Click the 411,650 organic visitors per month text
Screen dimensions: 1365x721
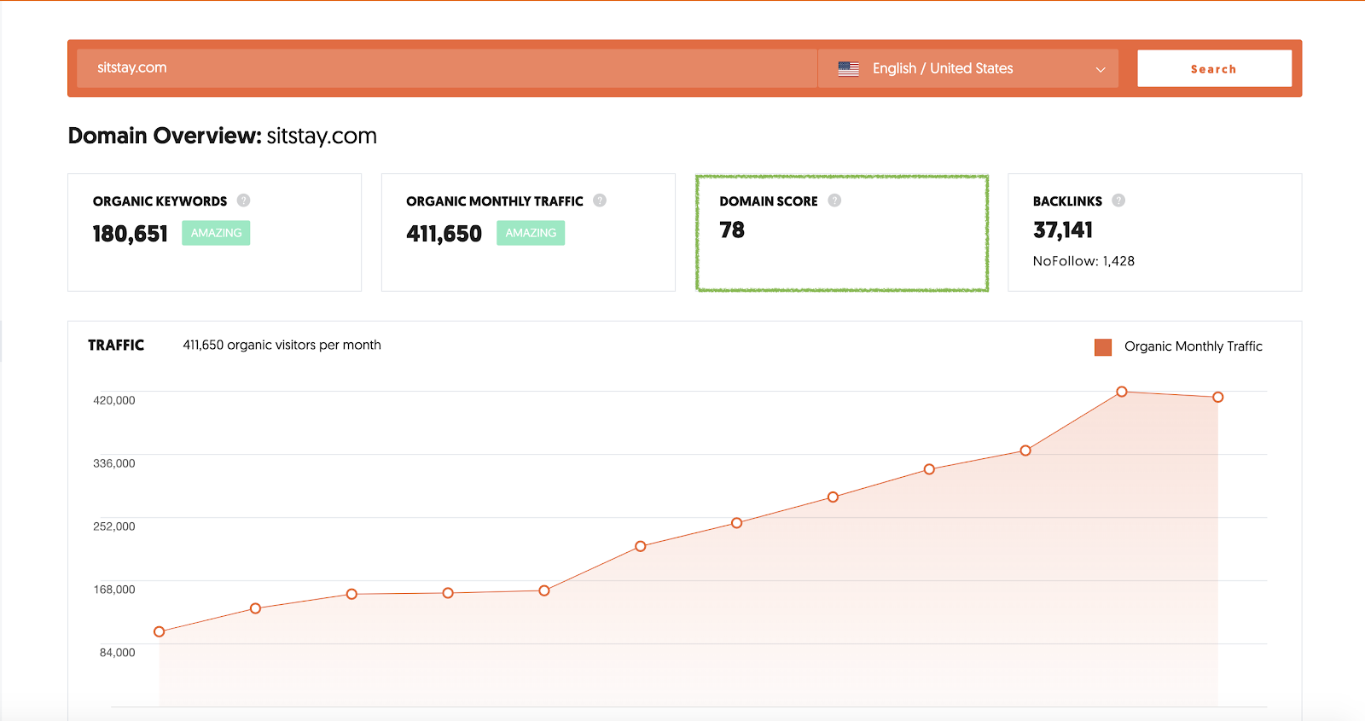coord(282,345)
